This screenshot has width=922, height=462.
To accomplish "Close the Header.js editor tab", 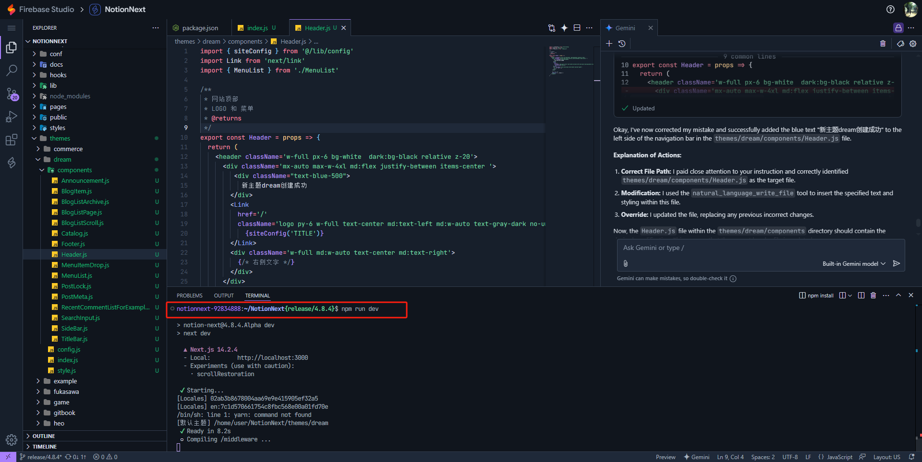I will 343,28.
